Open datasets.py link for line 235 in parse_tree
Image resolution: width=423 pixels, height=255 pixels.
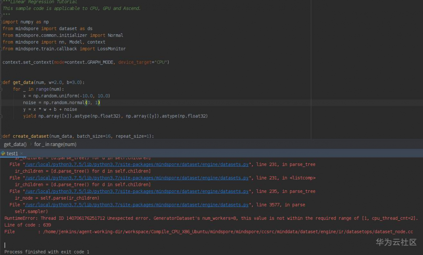click(x=137, y=191)
